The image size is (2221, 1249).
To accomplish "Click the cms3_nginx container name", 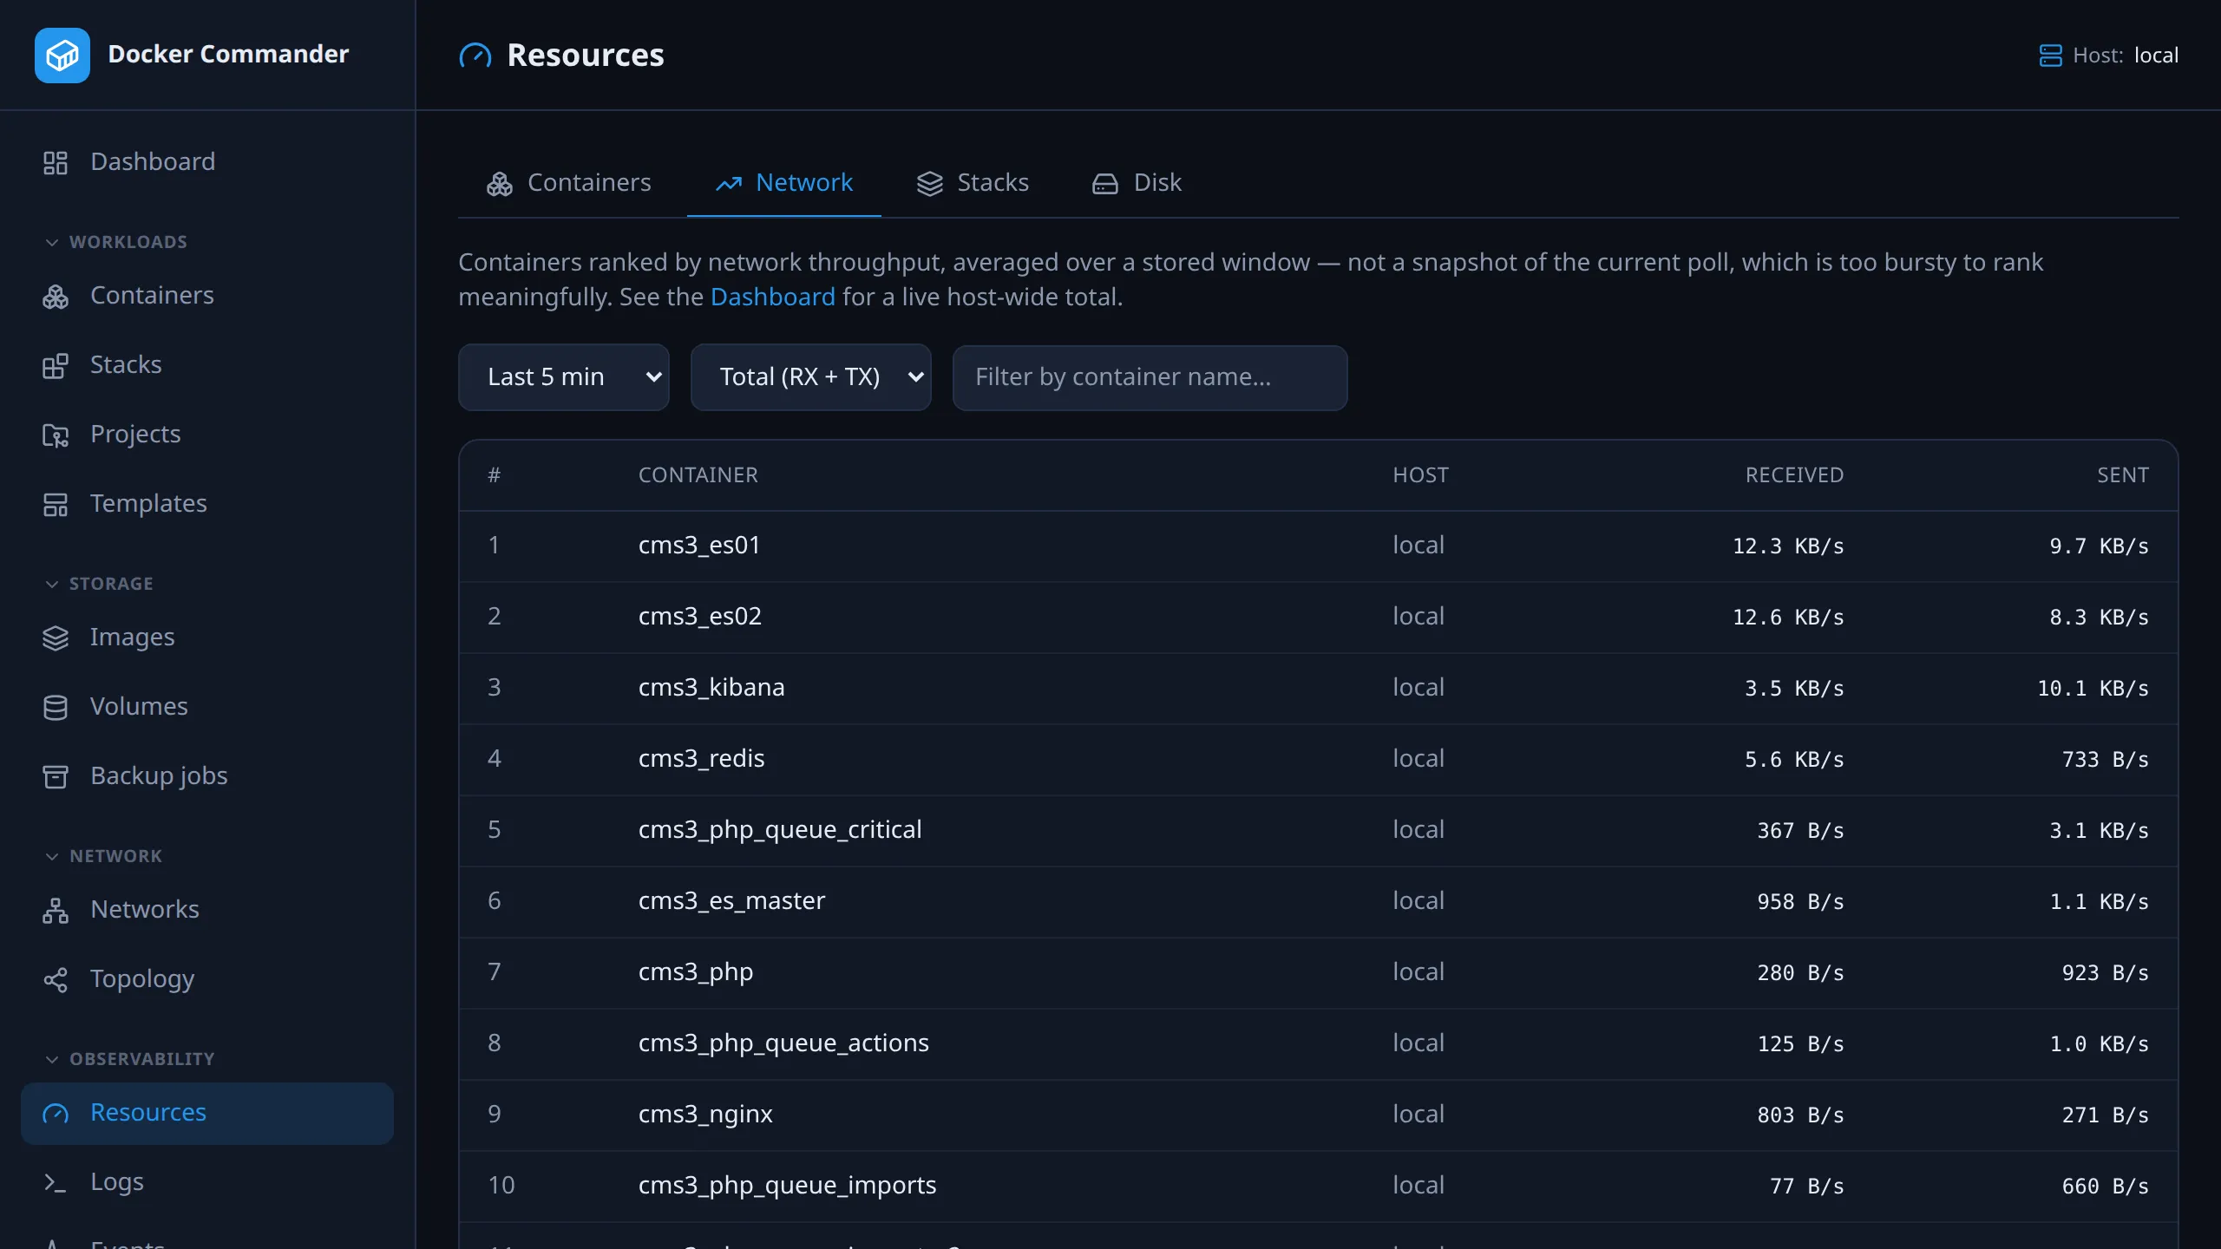I will [704, 1115].
